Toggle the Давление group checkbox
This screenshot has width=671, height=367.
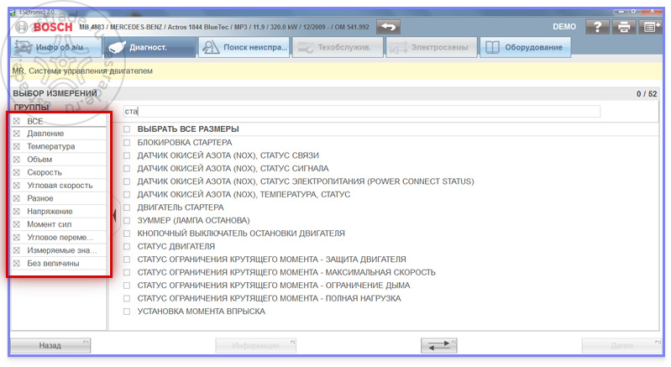[17, 134]
